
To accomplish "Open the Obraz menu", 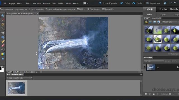I will (20, 3).
